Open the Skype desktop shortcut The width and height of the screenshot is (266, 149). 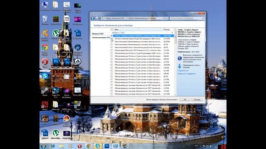(45, 77)
